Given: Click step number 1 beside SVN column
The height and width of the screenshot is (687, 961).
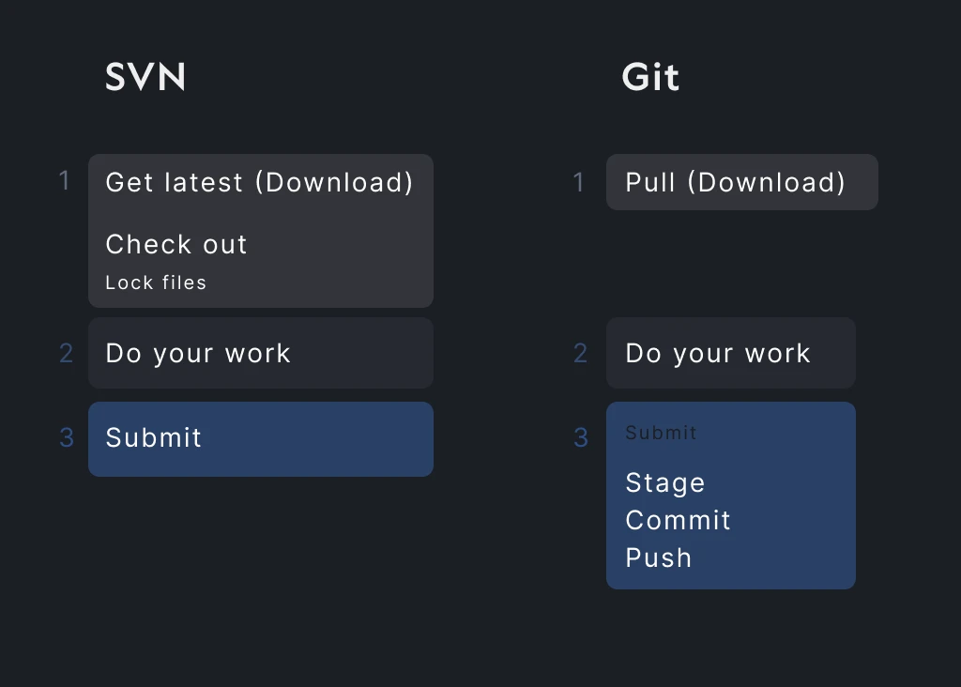Looking at the screenshot, I should point(65,180).
